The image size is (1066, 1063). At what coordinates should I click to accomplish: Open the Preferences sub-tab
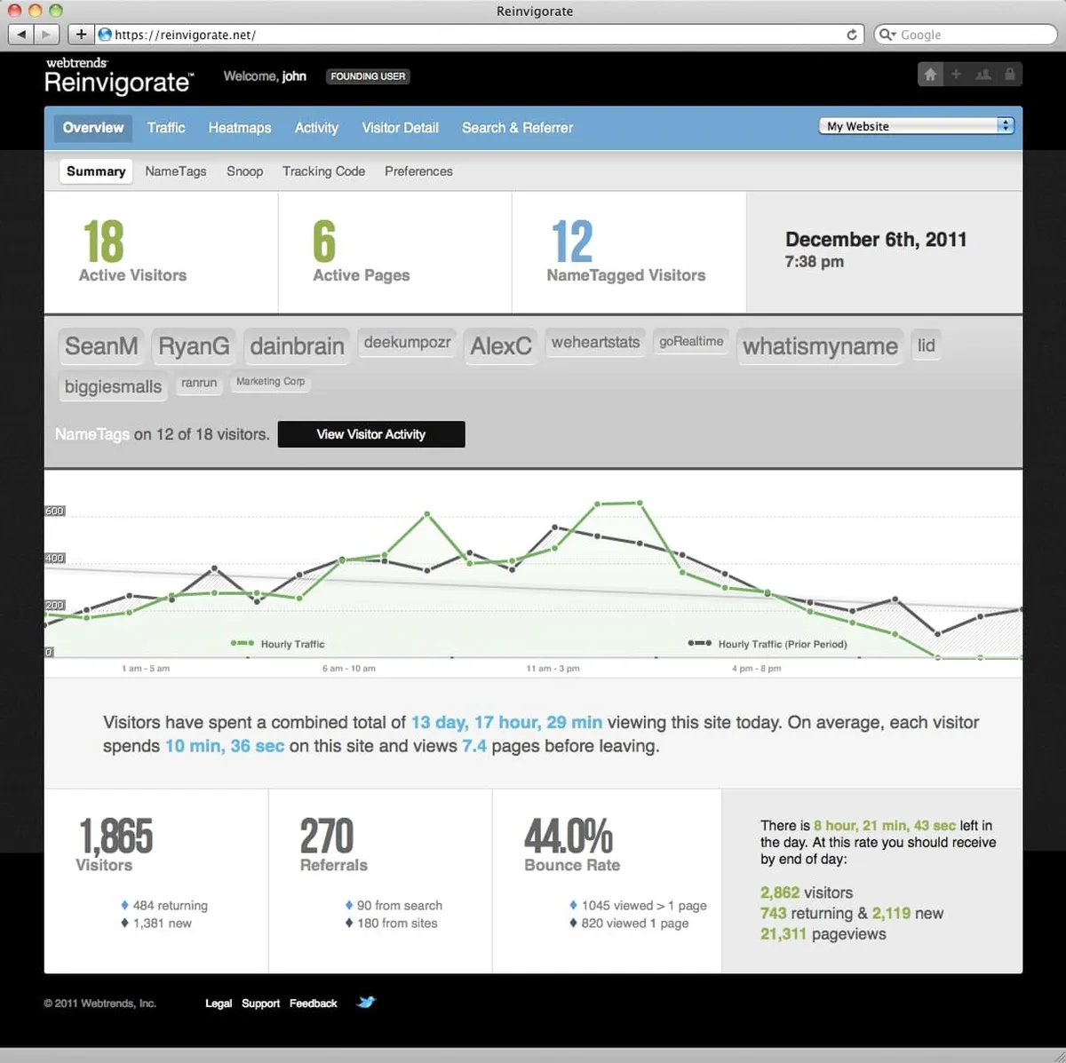pos(418,171)
